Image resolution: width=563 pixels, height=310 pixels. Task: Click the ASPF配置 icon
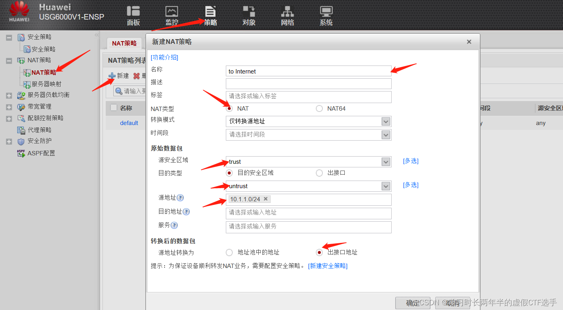click(21, 153)
